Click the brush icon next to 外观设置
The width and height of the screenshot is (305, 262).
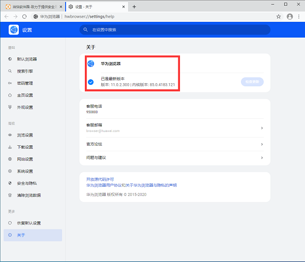(x=10, y=107)
